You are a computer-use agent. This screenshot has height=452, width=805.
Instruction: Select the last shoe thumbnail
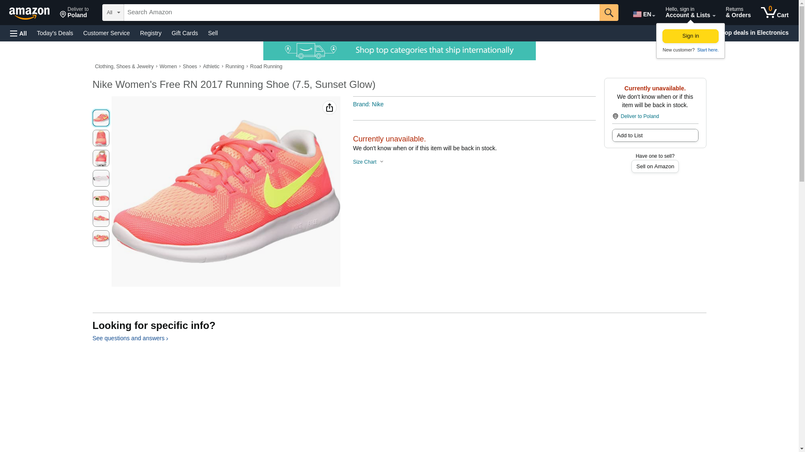click(101, 239)
